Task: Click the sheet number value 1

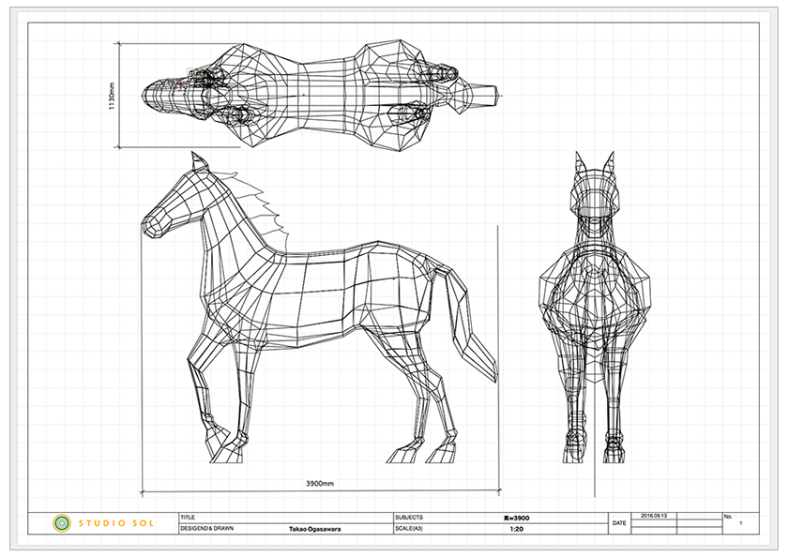Action: pyautogui.click(x=740, y=524)
